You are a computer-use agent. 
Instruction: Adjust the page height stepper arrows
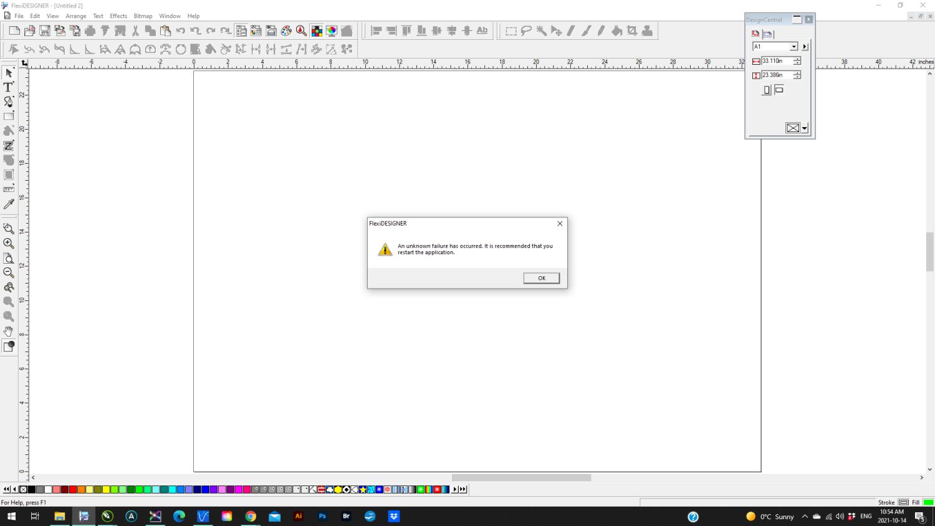[x=797, y=75]
